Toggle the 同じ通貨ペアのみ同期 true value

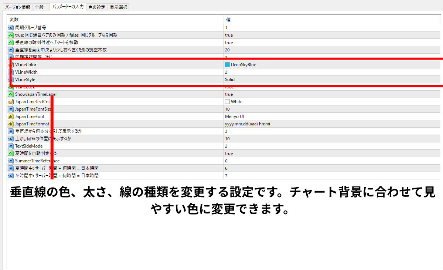[x=229, y=35]
